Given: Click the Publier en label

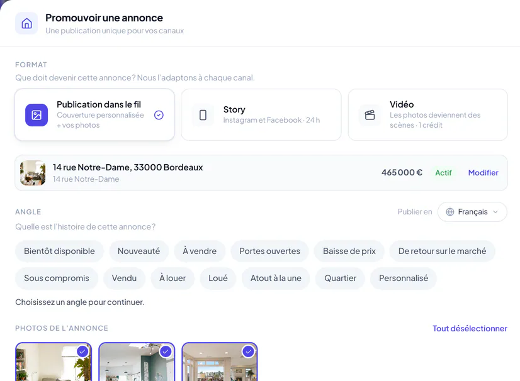Looking at the screenshot, I should tap(415, 212).
